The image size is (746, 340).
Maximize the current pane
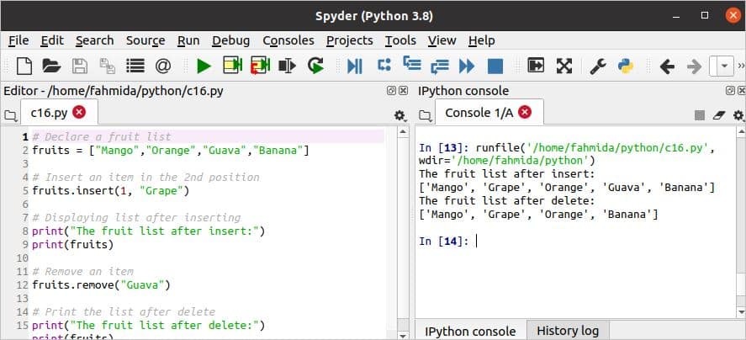coord(537,66)
